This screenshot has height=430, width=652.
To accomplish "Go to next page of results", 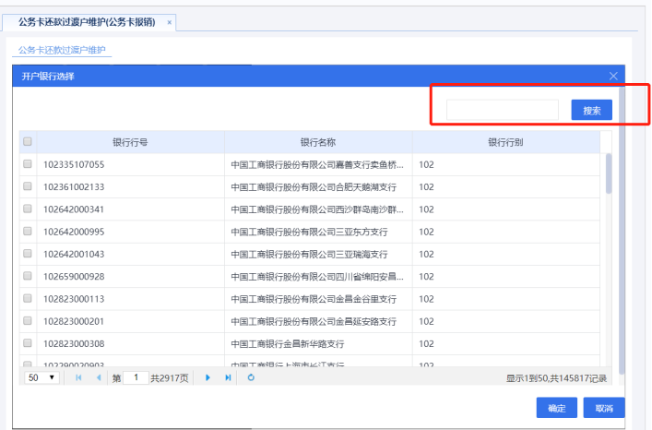I will point(207,377).
